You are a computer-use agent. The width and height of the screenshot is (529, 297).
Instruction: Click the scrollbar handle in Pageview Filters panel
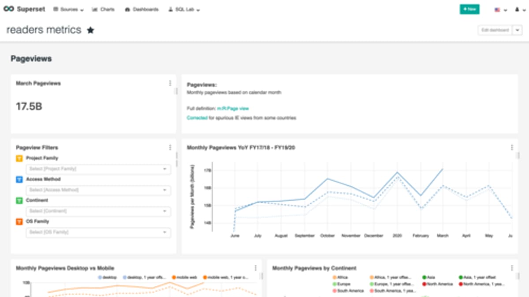177,160
